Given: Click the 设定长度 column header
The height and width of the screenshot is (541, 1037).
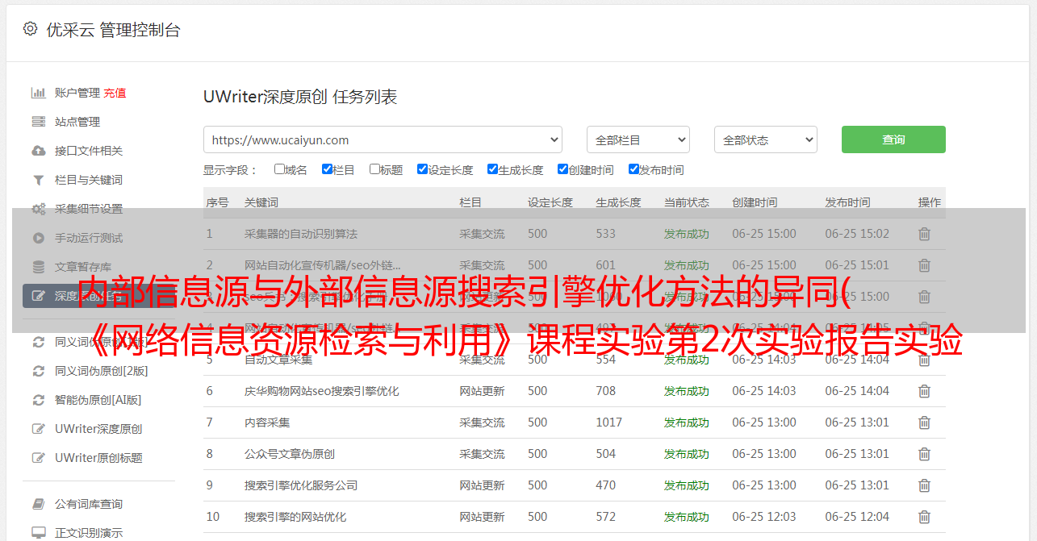Looking at the screenshot, I should (550, 202).
